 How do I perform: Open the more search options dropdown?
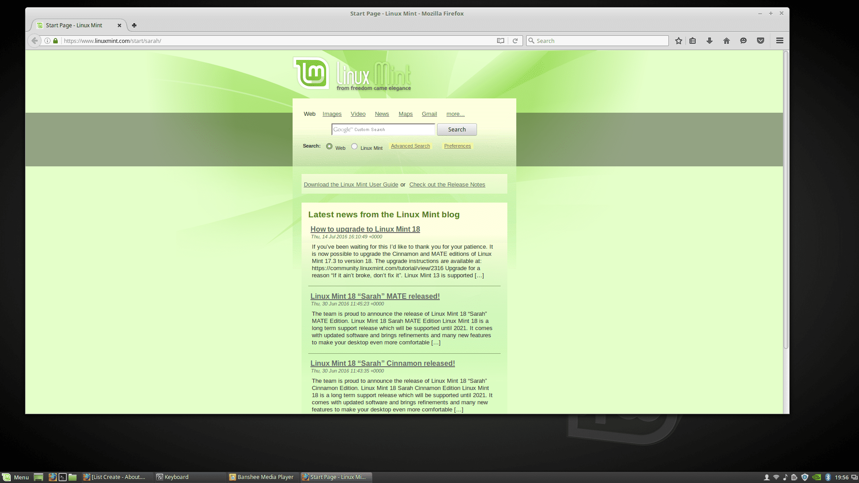coord(455,113)
